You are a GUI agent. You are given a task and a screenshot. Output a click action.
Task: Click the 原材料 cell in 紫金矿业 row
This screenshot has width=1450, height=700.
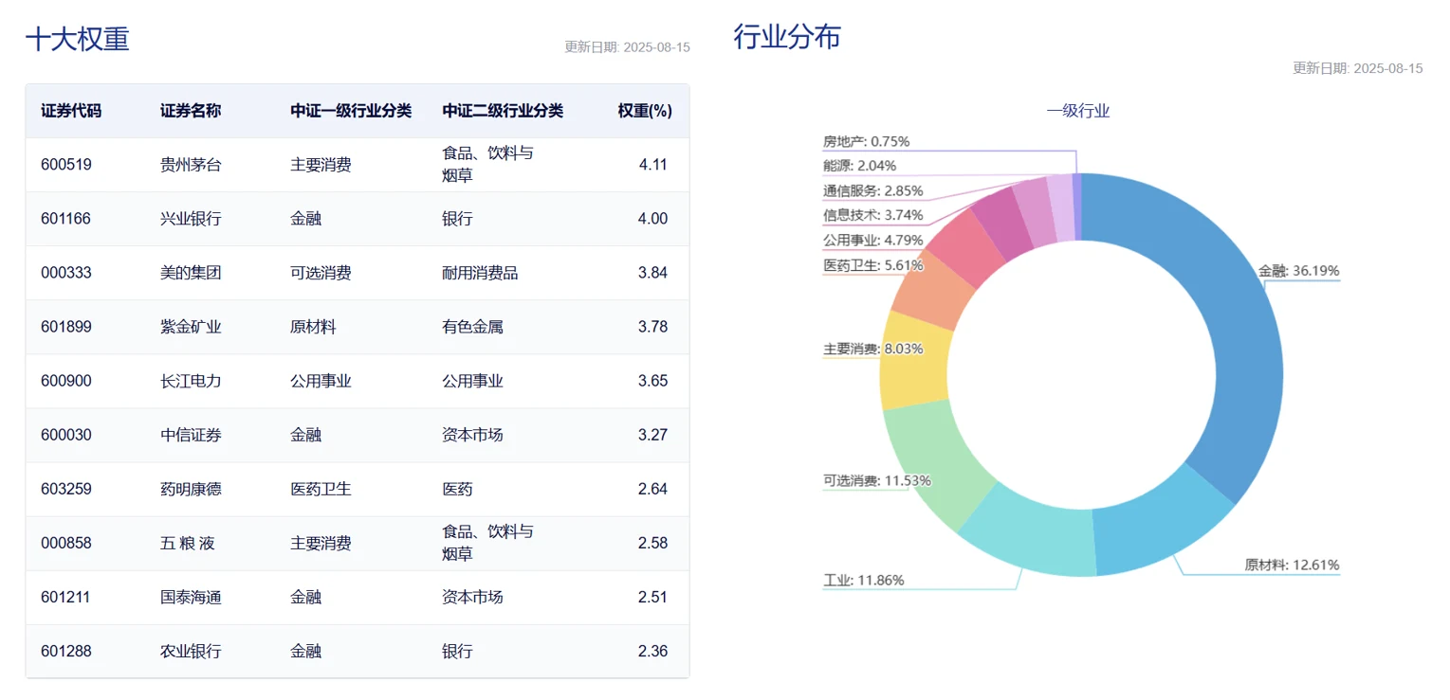coord(313,327)
